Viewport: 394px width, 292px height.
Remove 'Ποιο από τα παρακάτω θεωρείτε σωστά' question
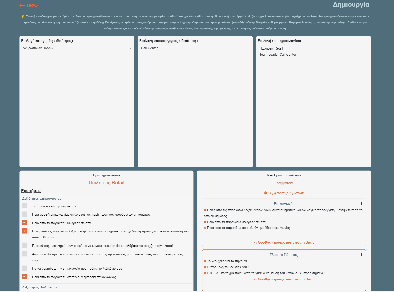(x=205, y=222)
